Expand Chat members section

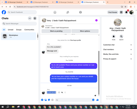point(118,50)
